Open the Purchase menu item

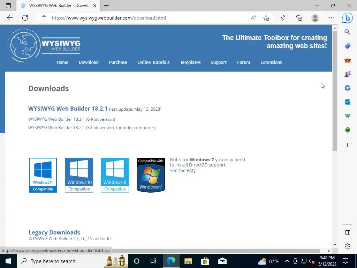(x=118, y=62)
